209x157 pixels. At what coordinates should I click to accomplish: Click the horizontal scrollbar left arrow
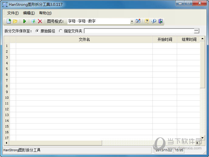coord(6,143)
